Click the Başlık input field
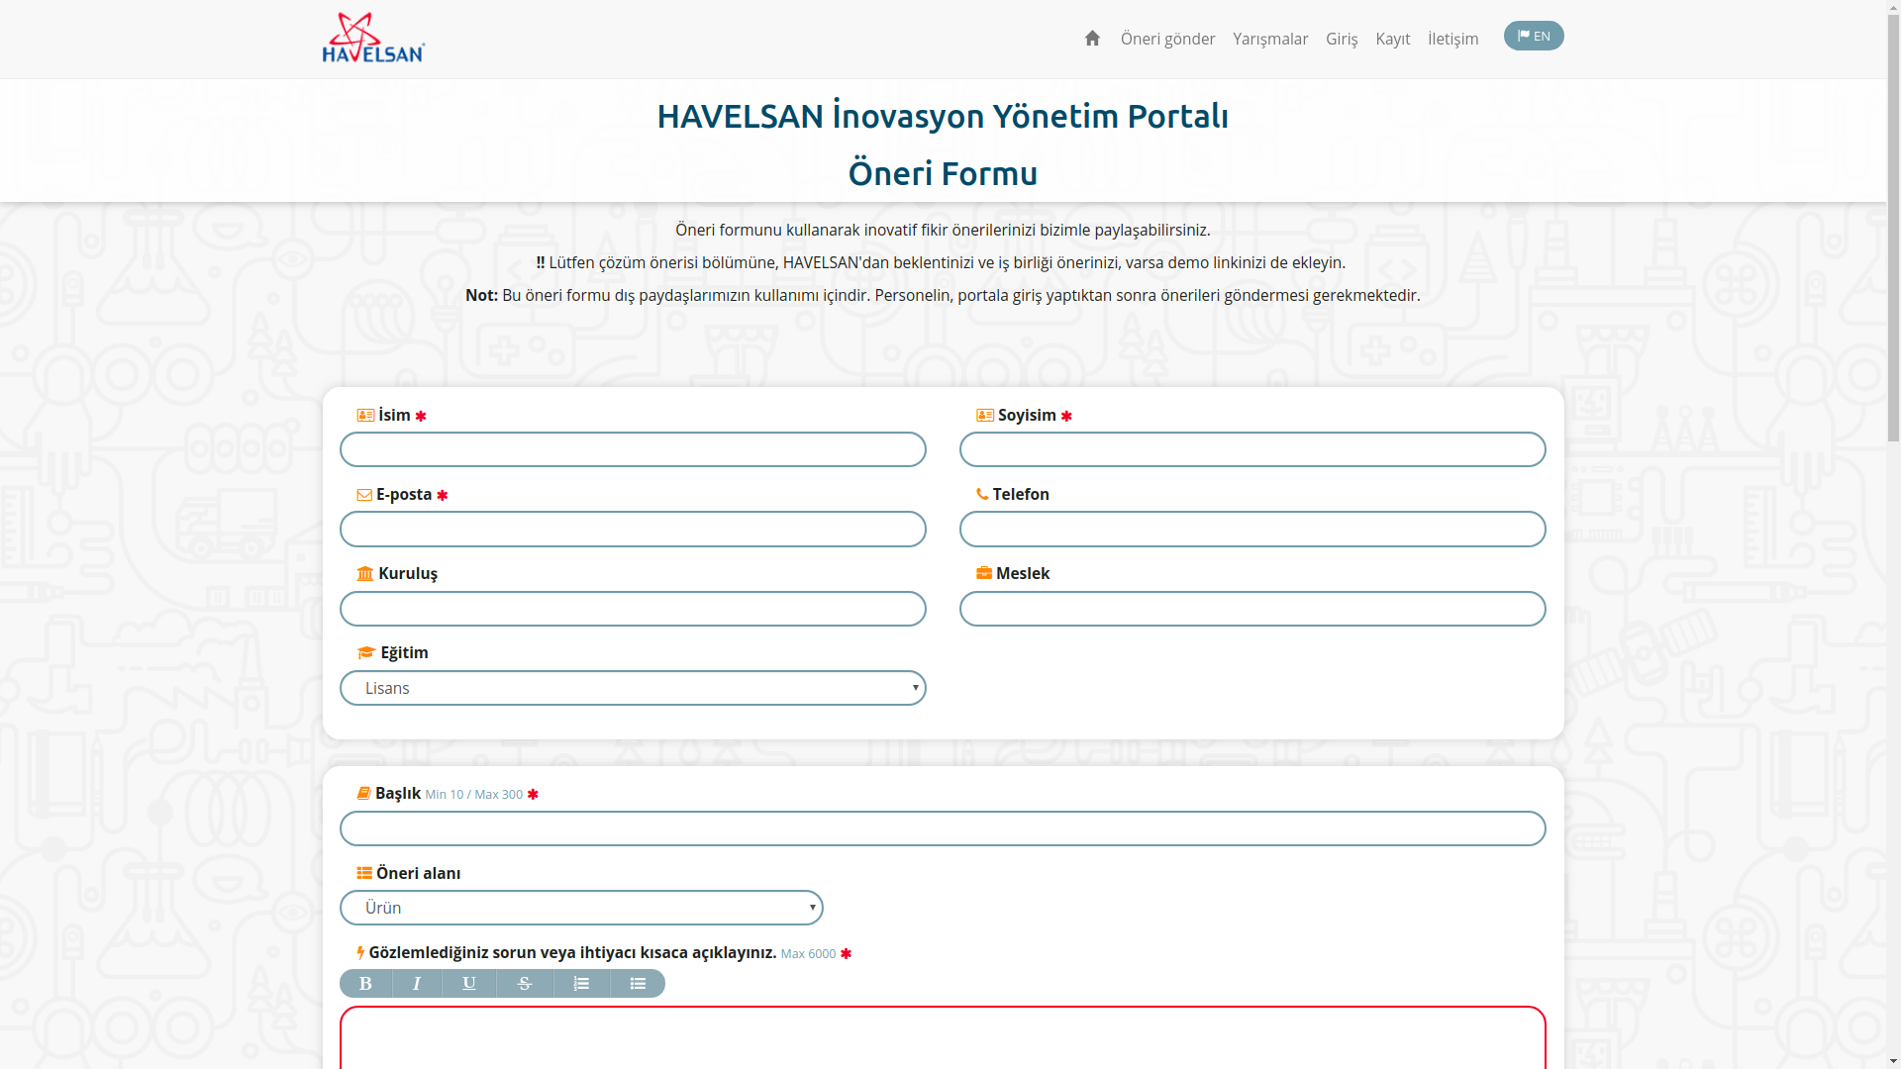1901x1069 pixels. 943,828
